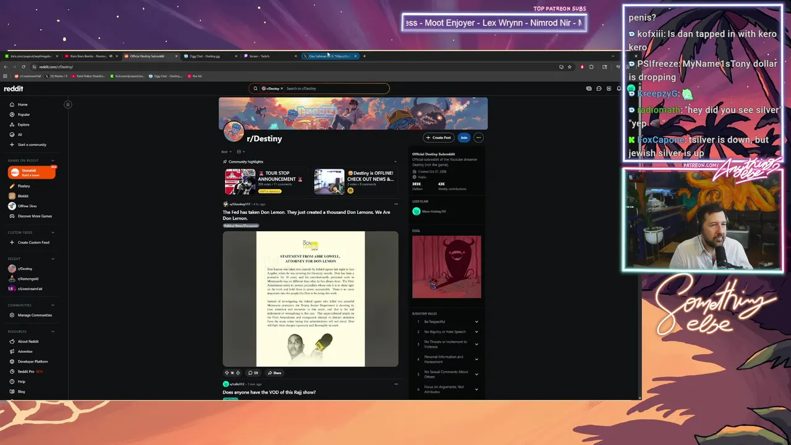
Task: Collapse the Community highlights section
Action: pyautogui.click(x=395, y=161)
